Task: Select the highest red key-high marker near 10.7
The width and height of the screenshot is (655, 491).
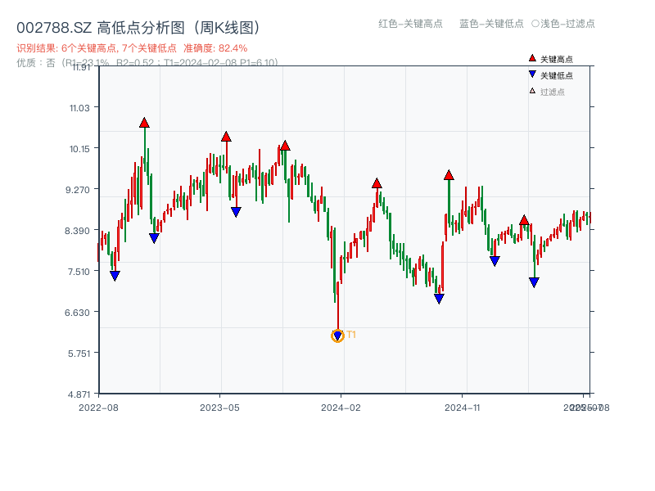Action: (144, 123)
